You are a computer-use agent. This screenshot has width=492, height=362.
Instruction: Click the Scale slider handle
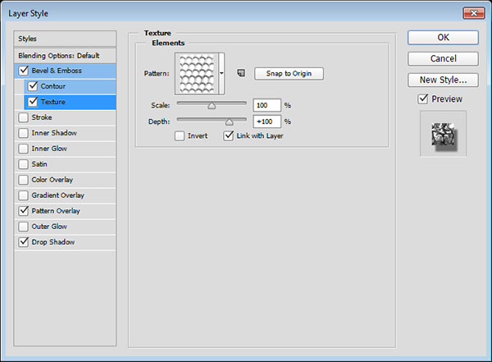click(x=212, y=106)
